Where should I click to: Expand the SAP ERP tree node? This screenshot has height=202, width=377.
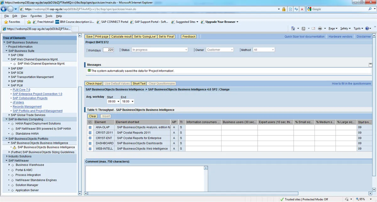click(9, 68)
